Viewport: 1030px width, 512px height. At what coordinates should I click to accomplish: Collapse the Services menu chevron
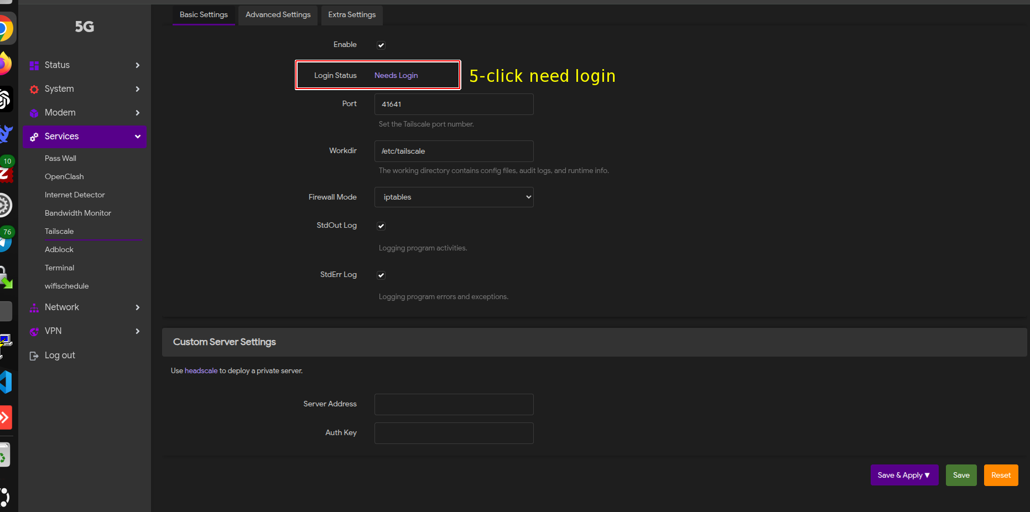(x=138, y=137)
